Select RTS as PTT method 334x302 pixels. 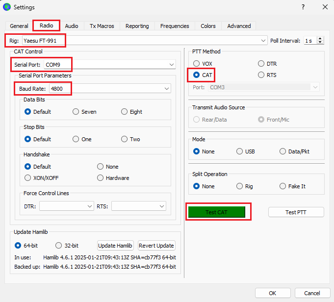click(x=261, y=75)
